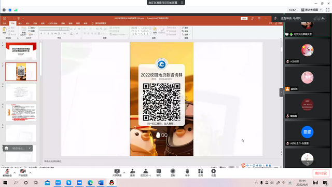The height and width of the screenshot is (187, 332).
Task: Open the meeting info icon
Action: (x=4, y=10)
